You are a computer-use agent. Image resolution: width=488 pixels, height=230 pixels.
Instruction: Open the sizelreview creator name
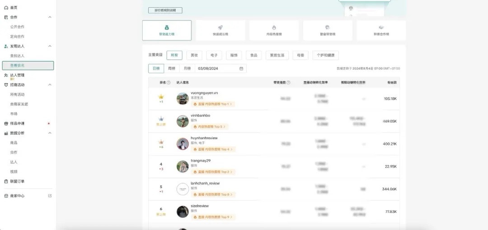pyautogui.click(x=200, y=206)
